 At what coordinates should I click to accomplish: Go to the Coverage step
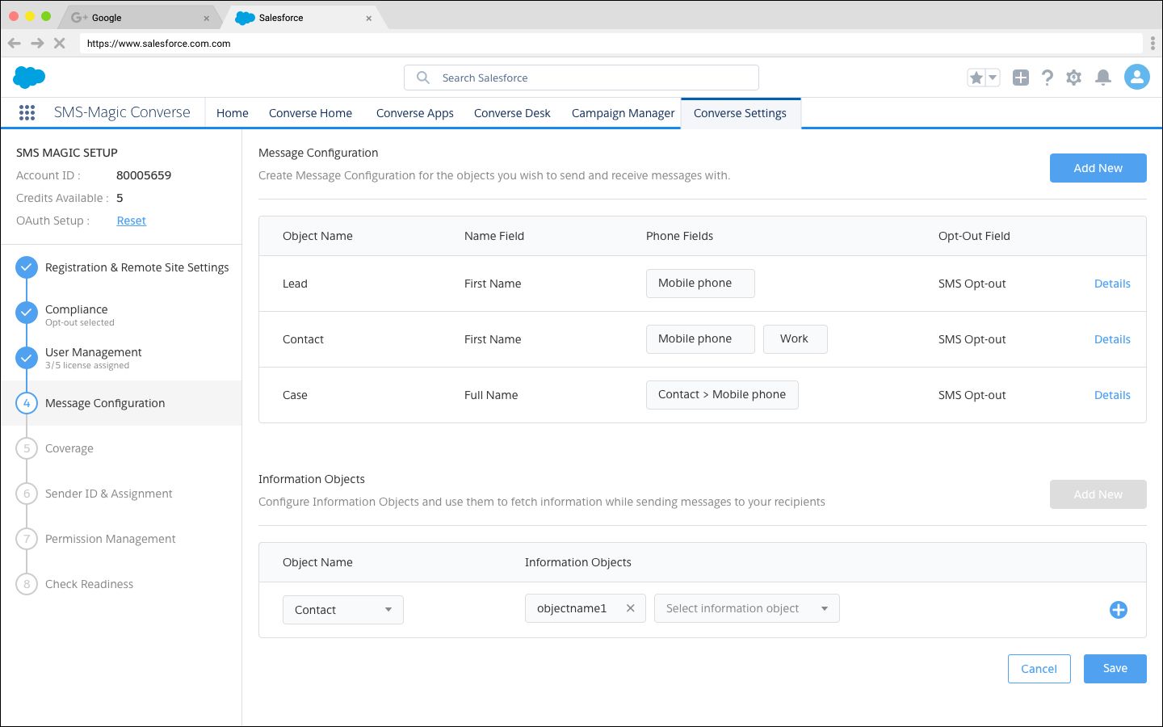click(69, 448)
